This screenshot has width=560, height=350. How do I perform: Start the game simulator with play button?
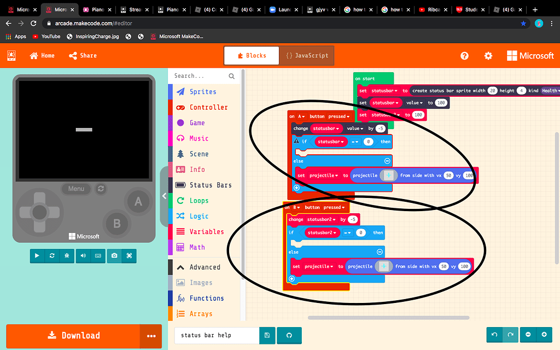click(x=37, y=255)
